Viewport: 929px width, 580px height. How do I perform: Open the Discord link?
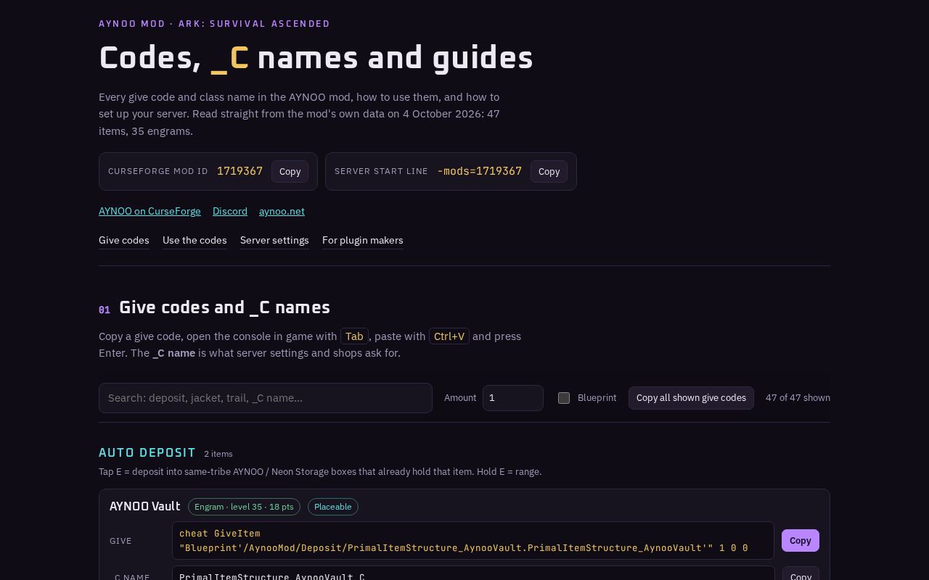pos(230,211)
